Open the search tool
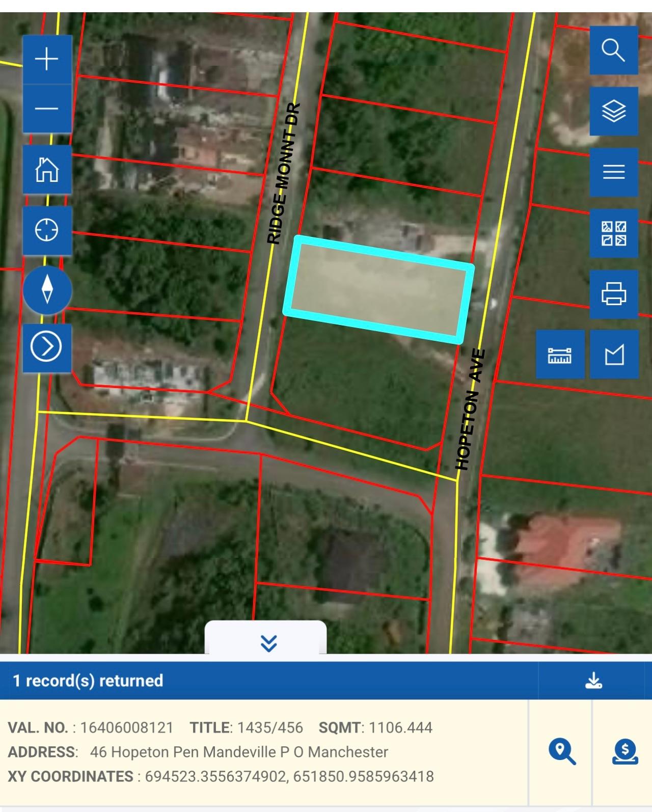The width and height of the screenshot is (652, 812). click(613, 50)
